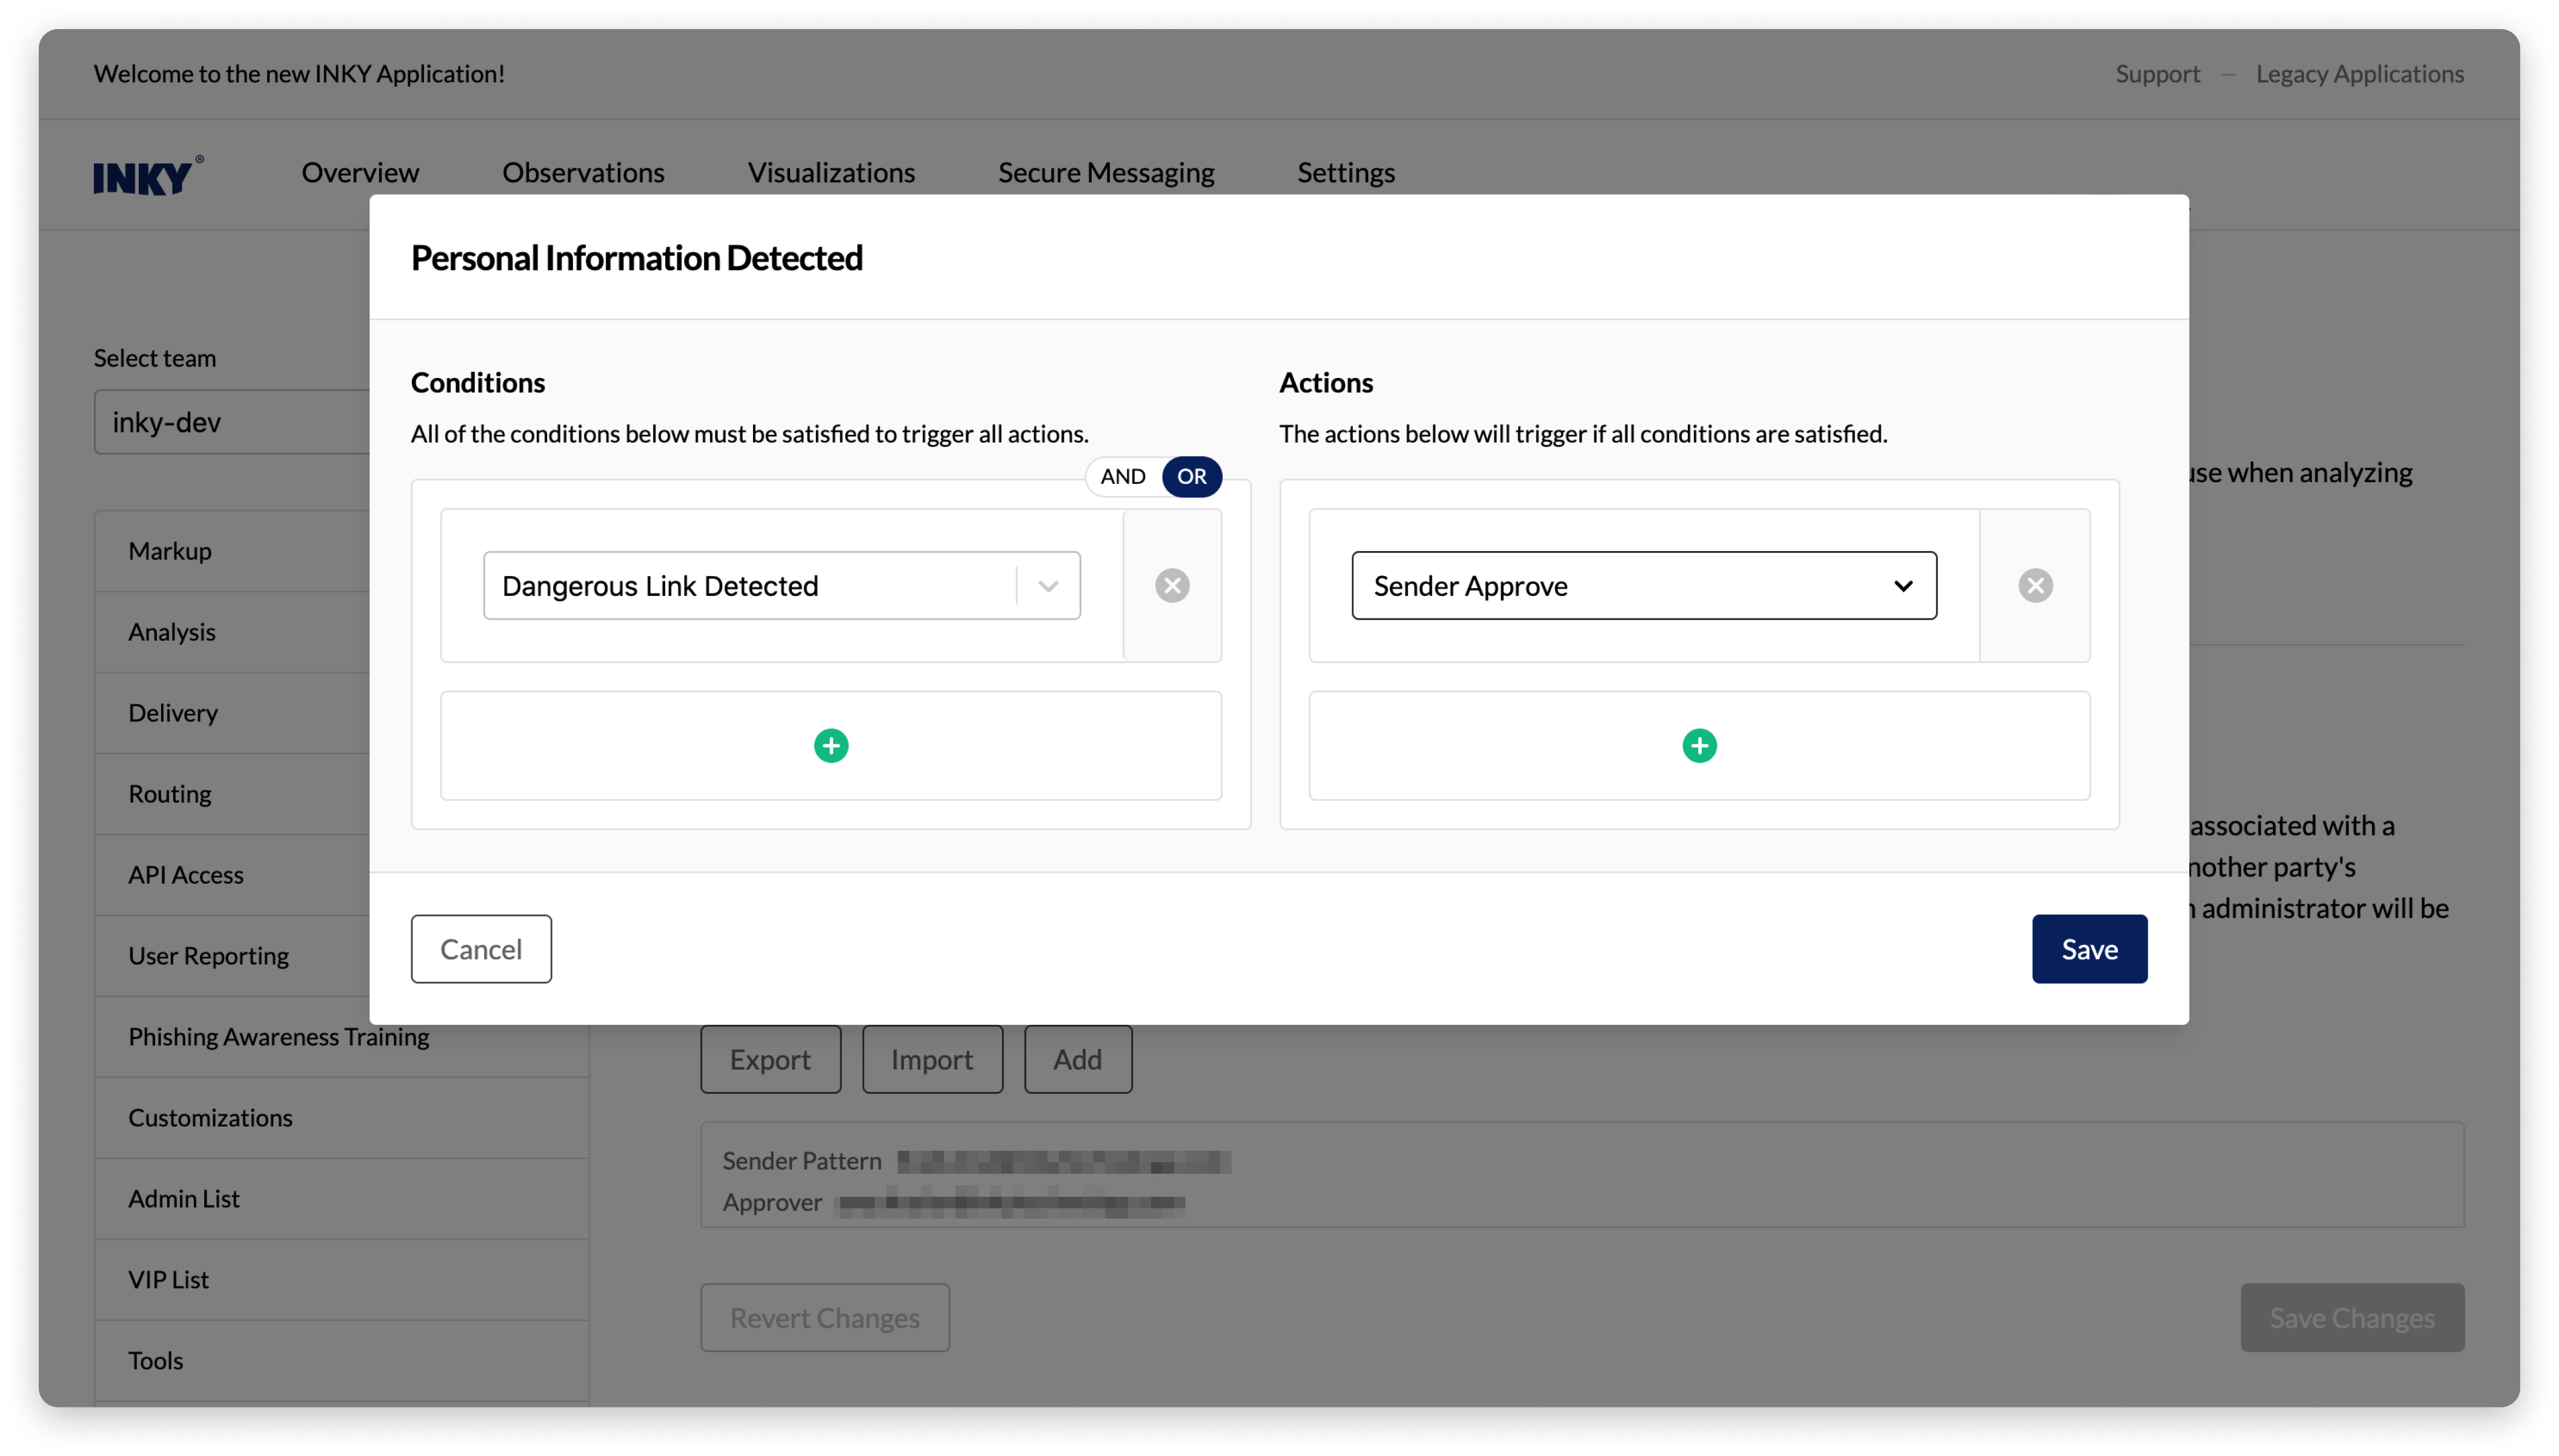Add a new condition with the green plus icon
The height and width of the screenshot is (1456, 2559).
[831, 745]
